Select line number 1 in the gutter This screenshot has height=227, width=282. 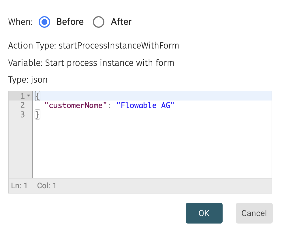(x=22, y=96)
